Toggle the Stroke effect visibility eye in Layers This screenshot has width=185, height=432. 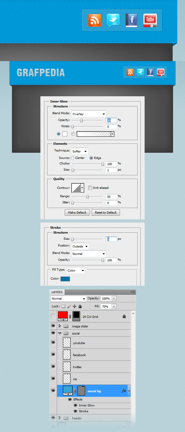[x=75, y=411]
